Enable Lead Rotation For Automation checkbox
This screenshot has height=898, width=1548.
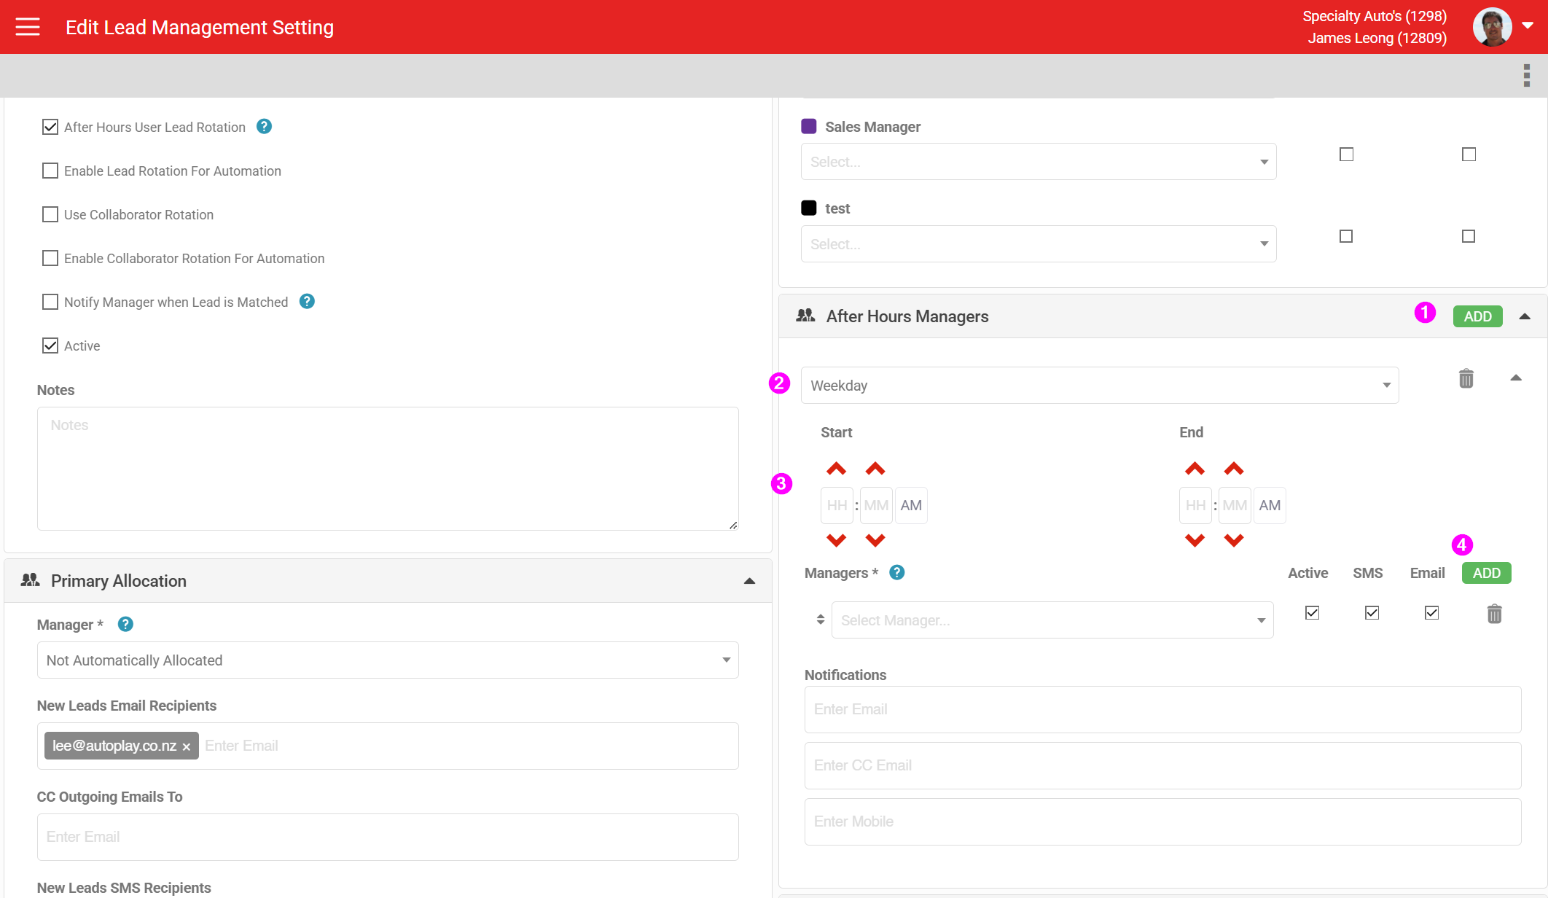pyautogui.click(x=50, y=171)
